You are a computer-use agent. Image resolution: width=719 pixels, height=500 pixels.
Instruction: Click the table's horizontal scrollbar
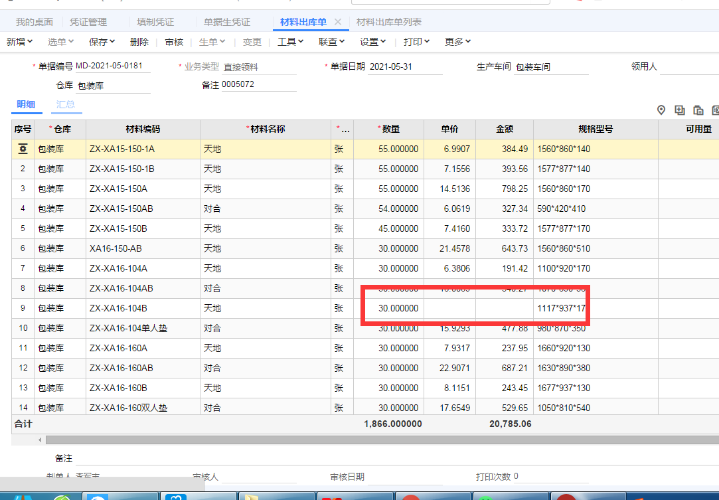[x=382, y=440]
